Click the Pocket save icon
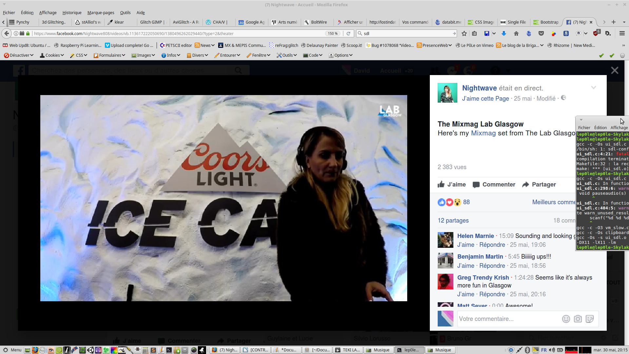The height and width of the screenshot is (354, 629). (x=541, y=33)
